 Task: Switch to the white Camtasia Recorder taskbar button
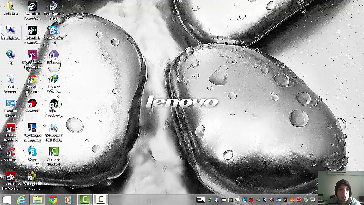[x=101, y=200]
